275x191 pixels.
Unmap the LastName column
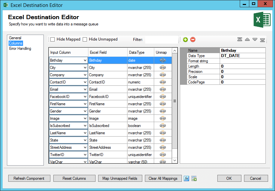click(x=163, y=133)
